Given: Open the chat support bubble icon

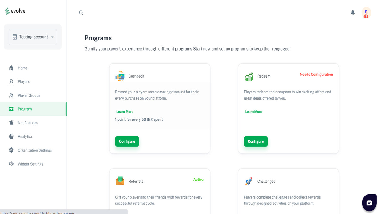Looking at the screenshot, I should pos(369,202).
